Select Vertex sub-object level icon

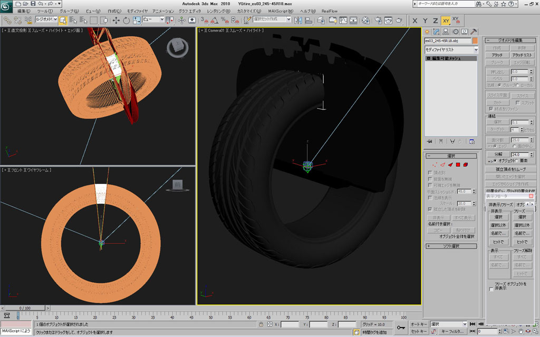tap(435, 165)
